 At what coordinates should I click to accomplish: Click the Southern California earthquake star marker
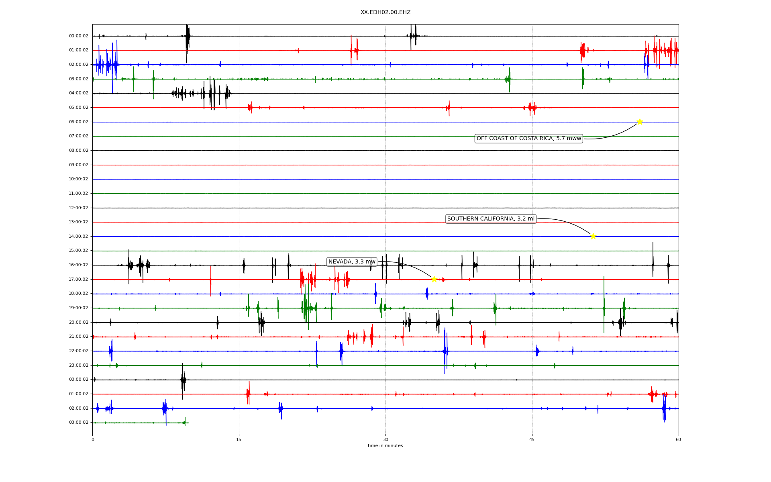click(x=593, y=236)
